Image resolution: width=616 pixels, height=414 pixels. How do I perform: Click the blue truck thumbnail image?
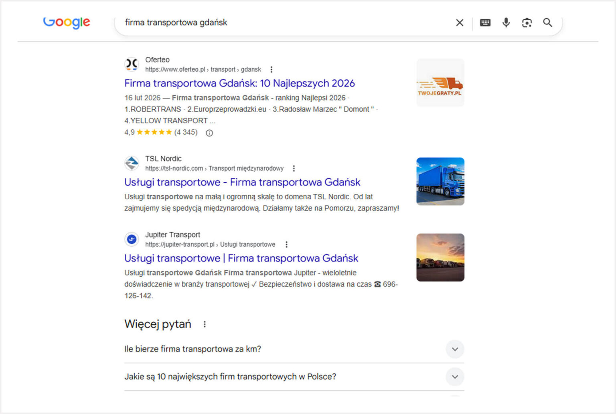tap(440, 181)
